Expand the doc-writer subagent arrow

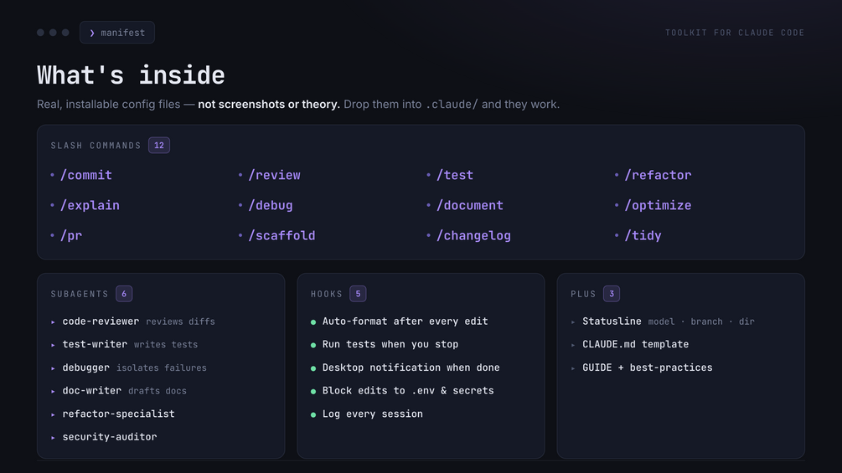click(53, 392)
